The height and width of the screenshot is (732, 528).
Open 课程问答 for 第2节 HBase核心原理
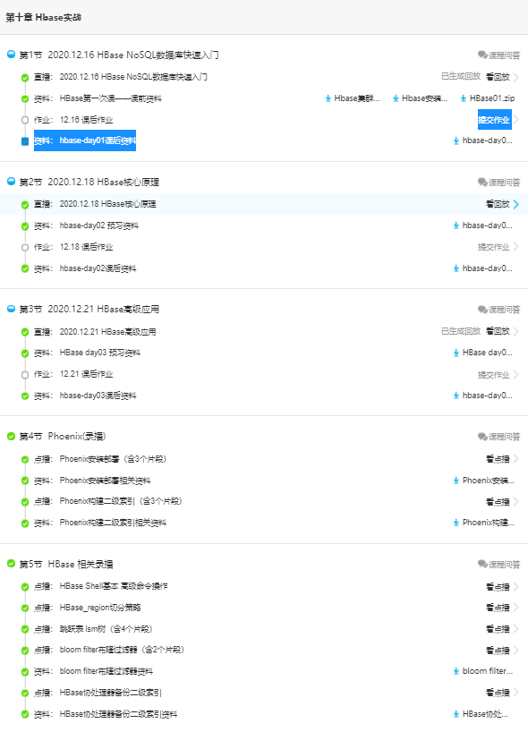498,182
